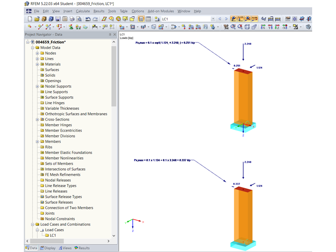
Task: Click the new surface tool icon
Action: coord(122,27)
